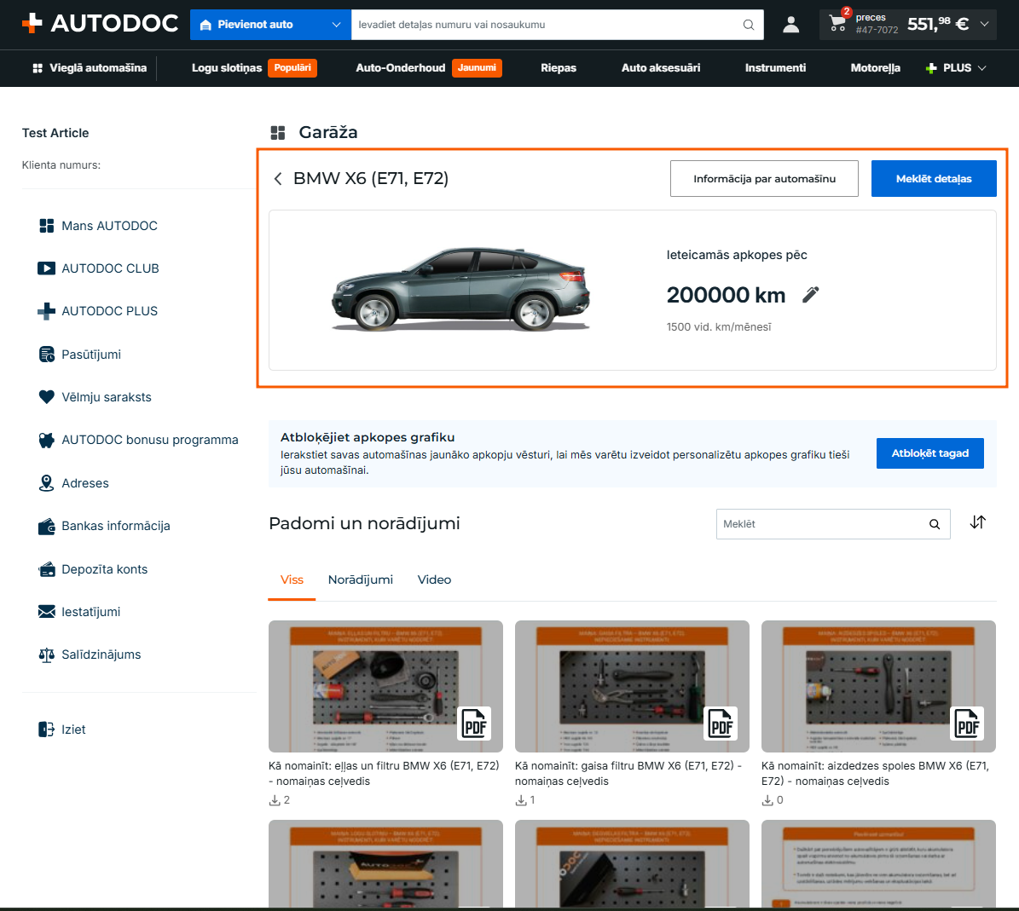Click download icon under oil filter guide

275,800
